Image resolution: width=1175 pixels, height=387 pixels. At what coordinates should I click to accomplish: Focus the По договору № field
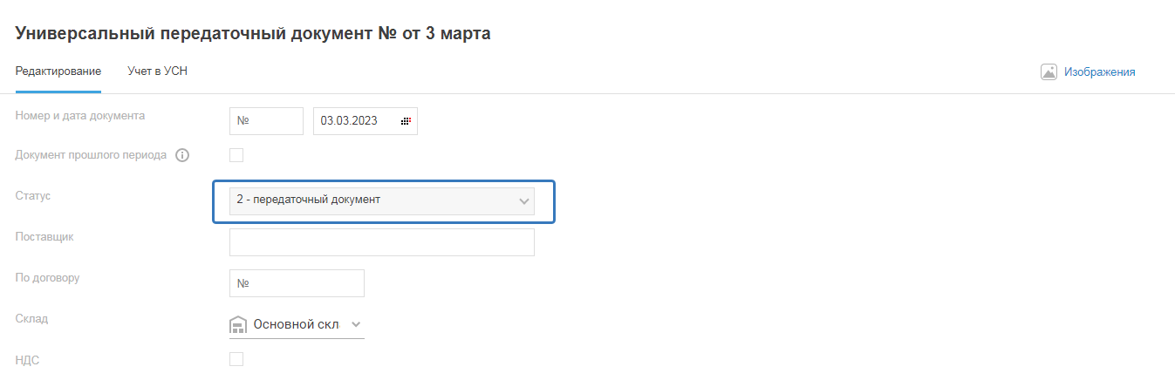click(297, 283)
